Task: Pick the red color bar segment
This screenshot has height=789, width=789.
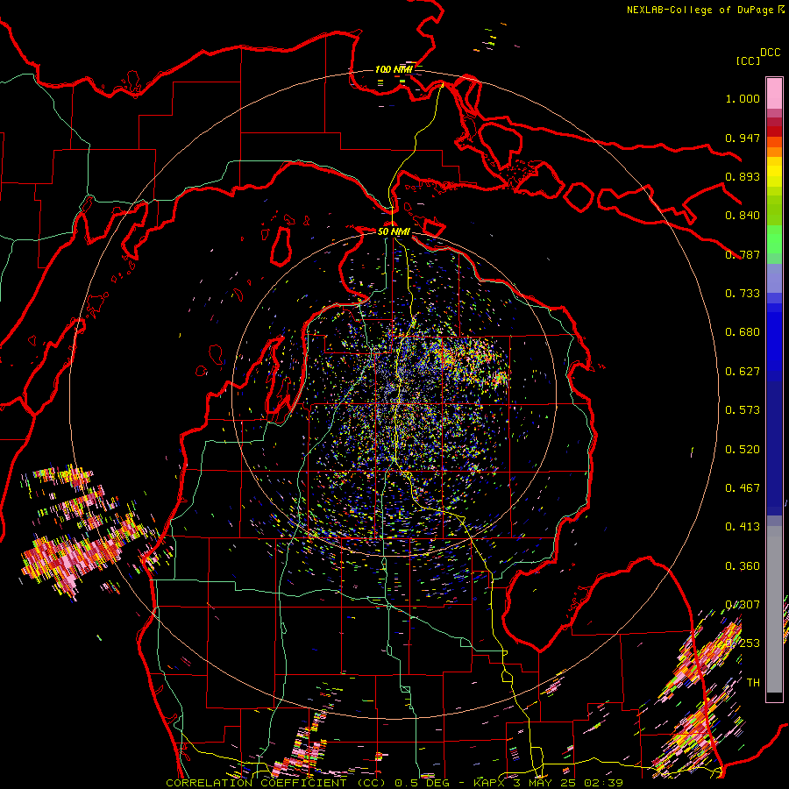Action: (774, 131)
